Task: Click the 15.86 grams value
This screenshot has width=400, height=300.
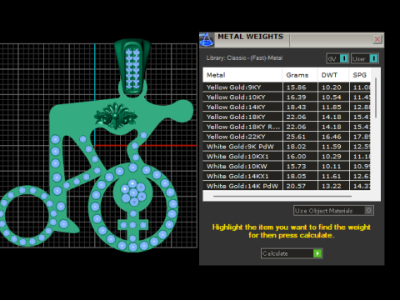Action: coord(296,87)
